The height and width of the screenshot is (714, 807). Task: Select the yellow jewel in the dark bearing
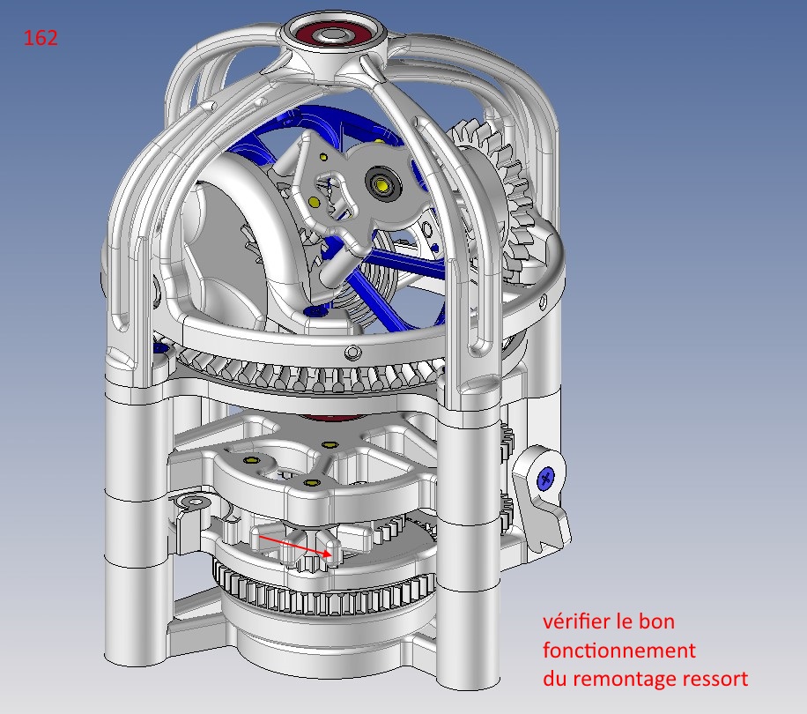(382, 184)
